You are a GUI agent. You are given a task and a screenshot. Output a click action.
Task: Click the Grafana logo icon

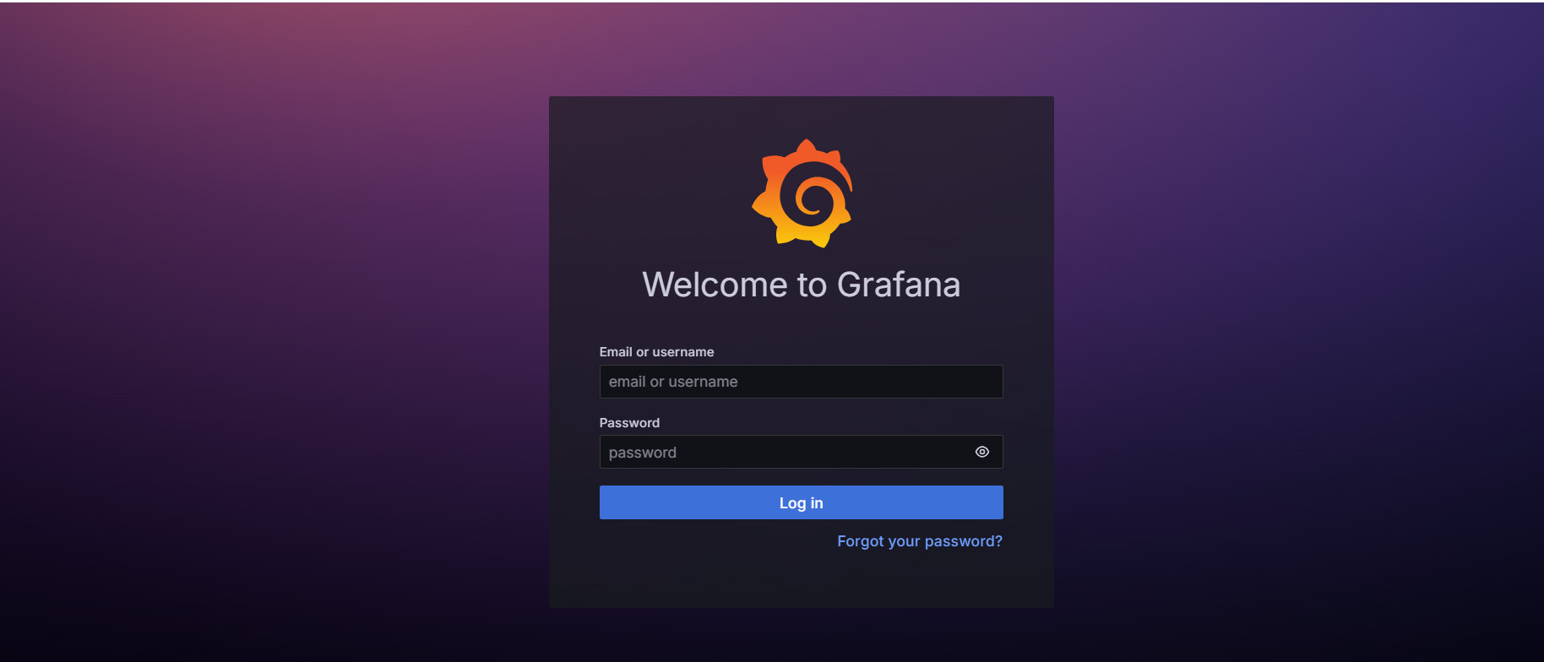[802, 193]
